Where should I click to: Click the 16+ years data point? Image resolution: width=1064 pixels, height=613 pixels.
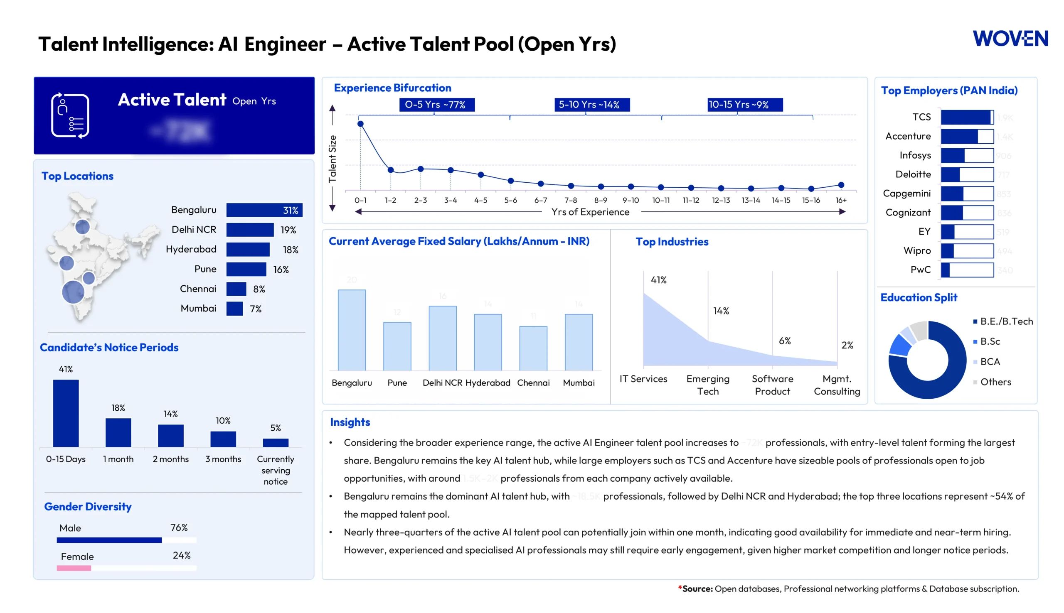pos(841,185)
